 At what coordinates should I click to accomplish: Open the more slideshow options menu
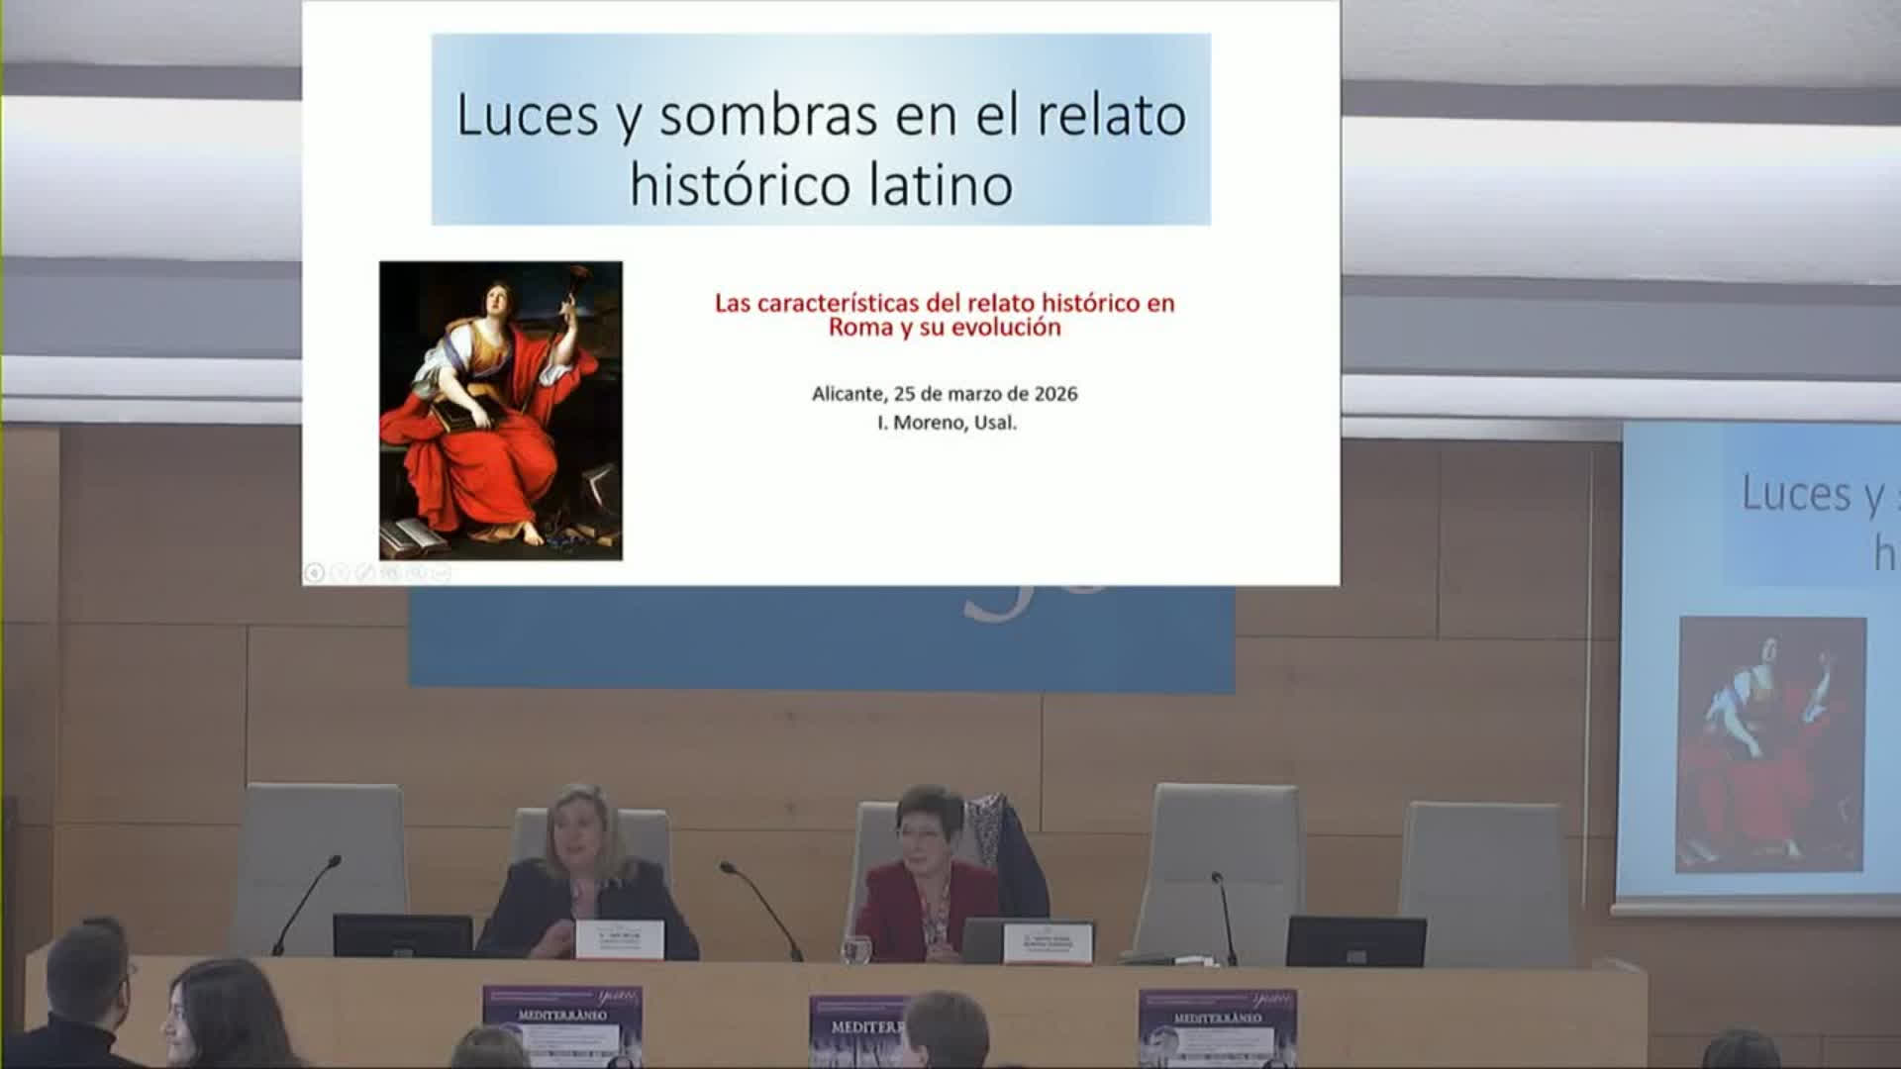click(x=442, y=572)
